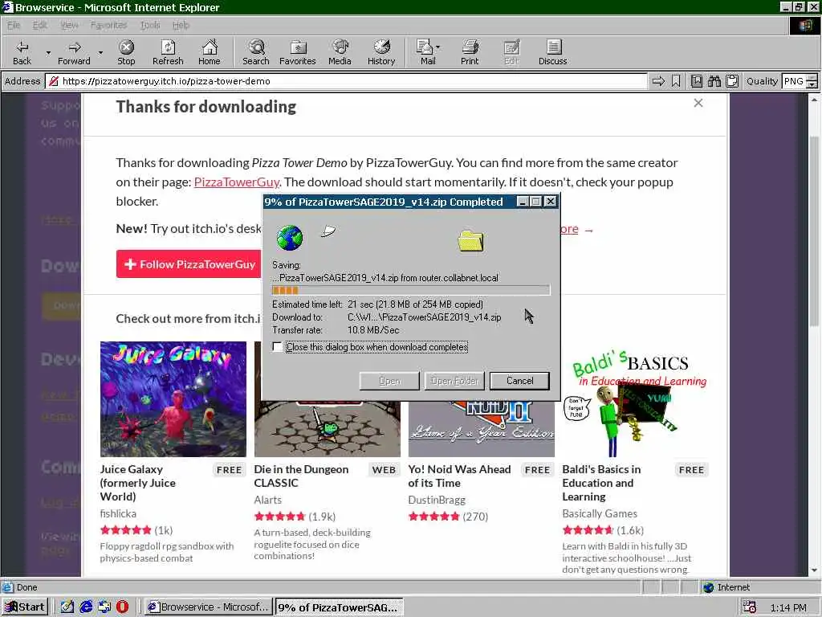Screen dimensions: 822x617
Task: Launch Opera from quick launch
Action: pos(122,607)
